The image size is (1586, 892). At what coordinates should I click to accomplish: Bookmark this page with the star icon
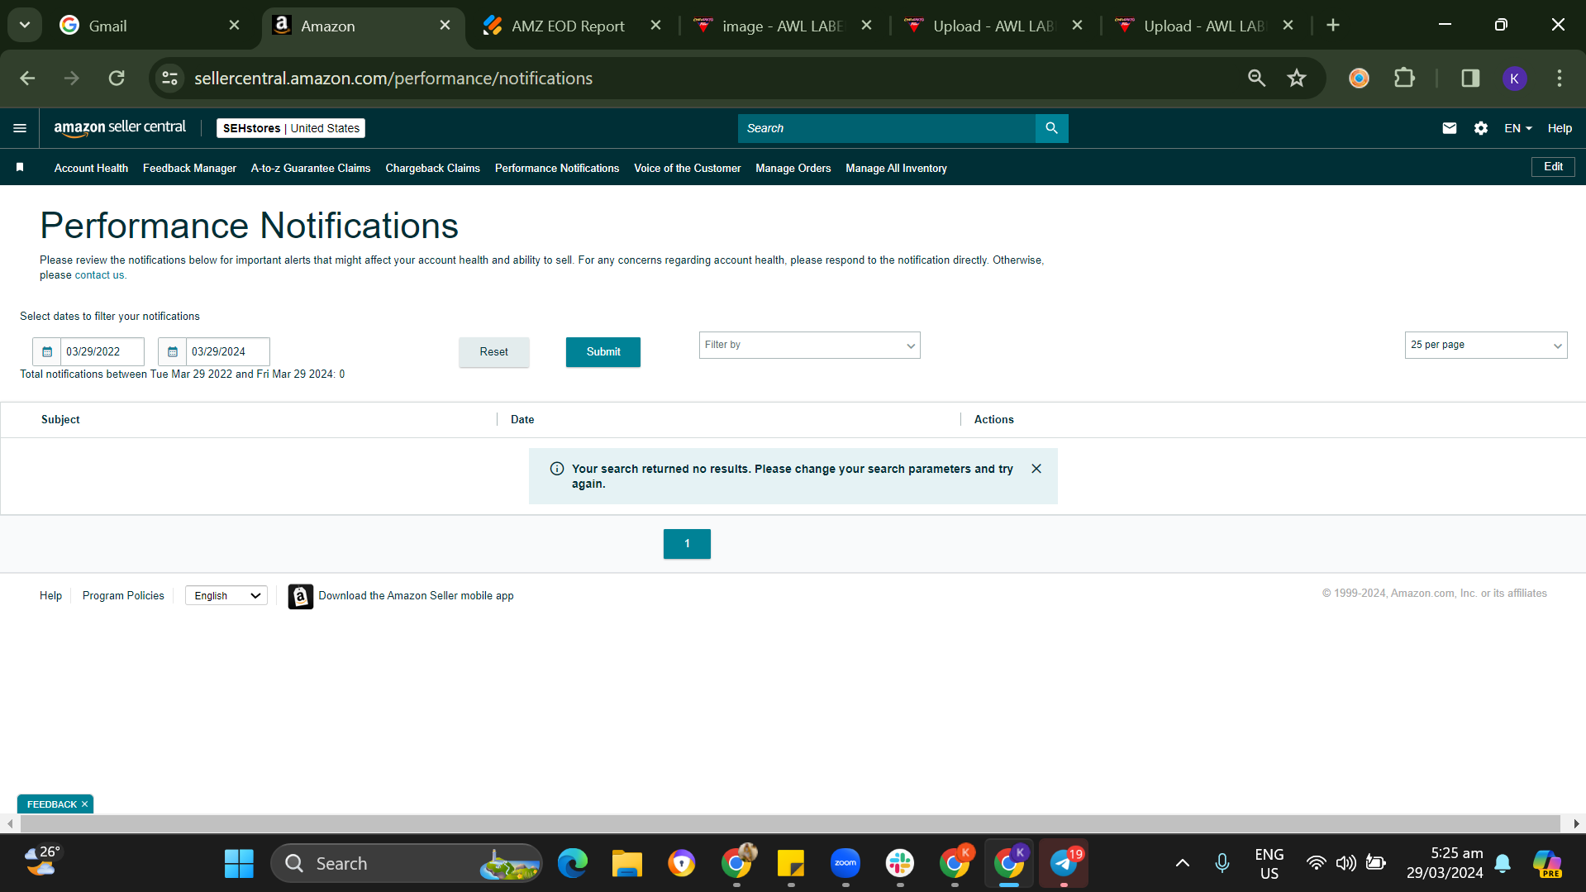(x=1296, y=79)
